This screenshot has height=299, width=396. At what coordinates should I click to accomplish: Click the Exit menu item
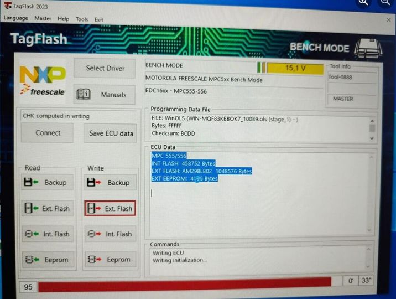[99, 20]
